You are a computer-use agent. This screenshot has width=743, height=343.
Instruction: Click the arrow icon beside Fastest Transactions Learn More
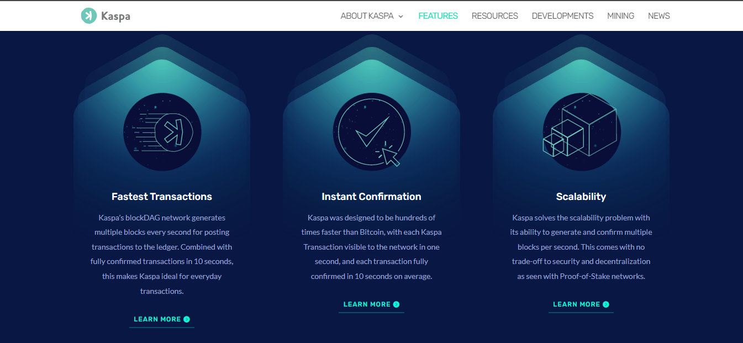[187, 319]
